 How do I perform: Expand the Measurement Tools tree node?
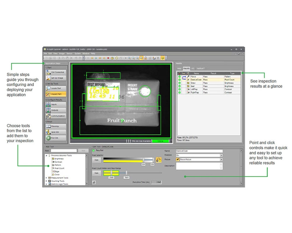pos(46,178)
